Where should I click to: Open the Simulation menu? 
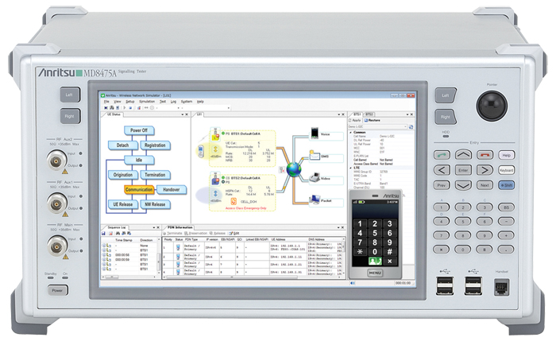tap(146, 102)
